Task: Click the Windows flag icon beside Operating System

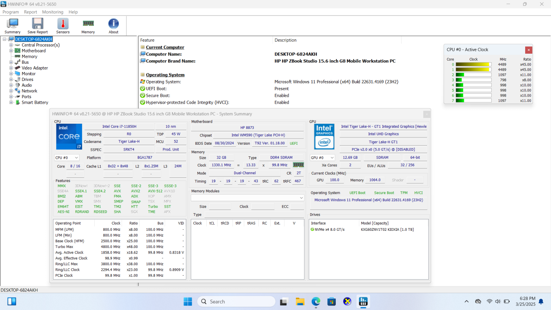Action: pyautogui.click(x=143, y=82)
